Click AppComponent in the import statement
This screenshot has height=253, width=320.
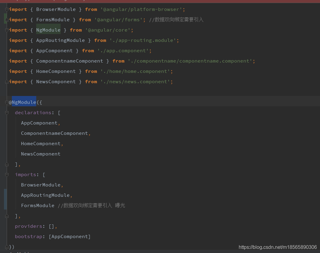pyautogui.click(x=54, y=51)
